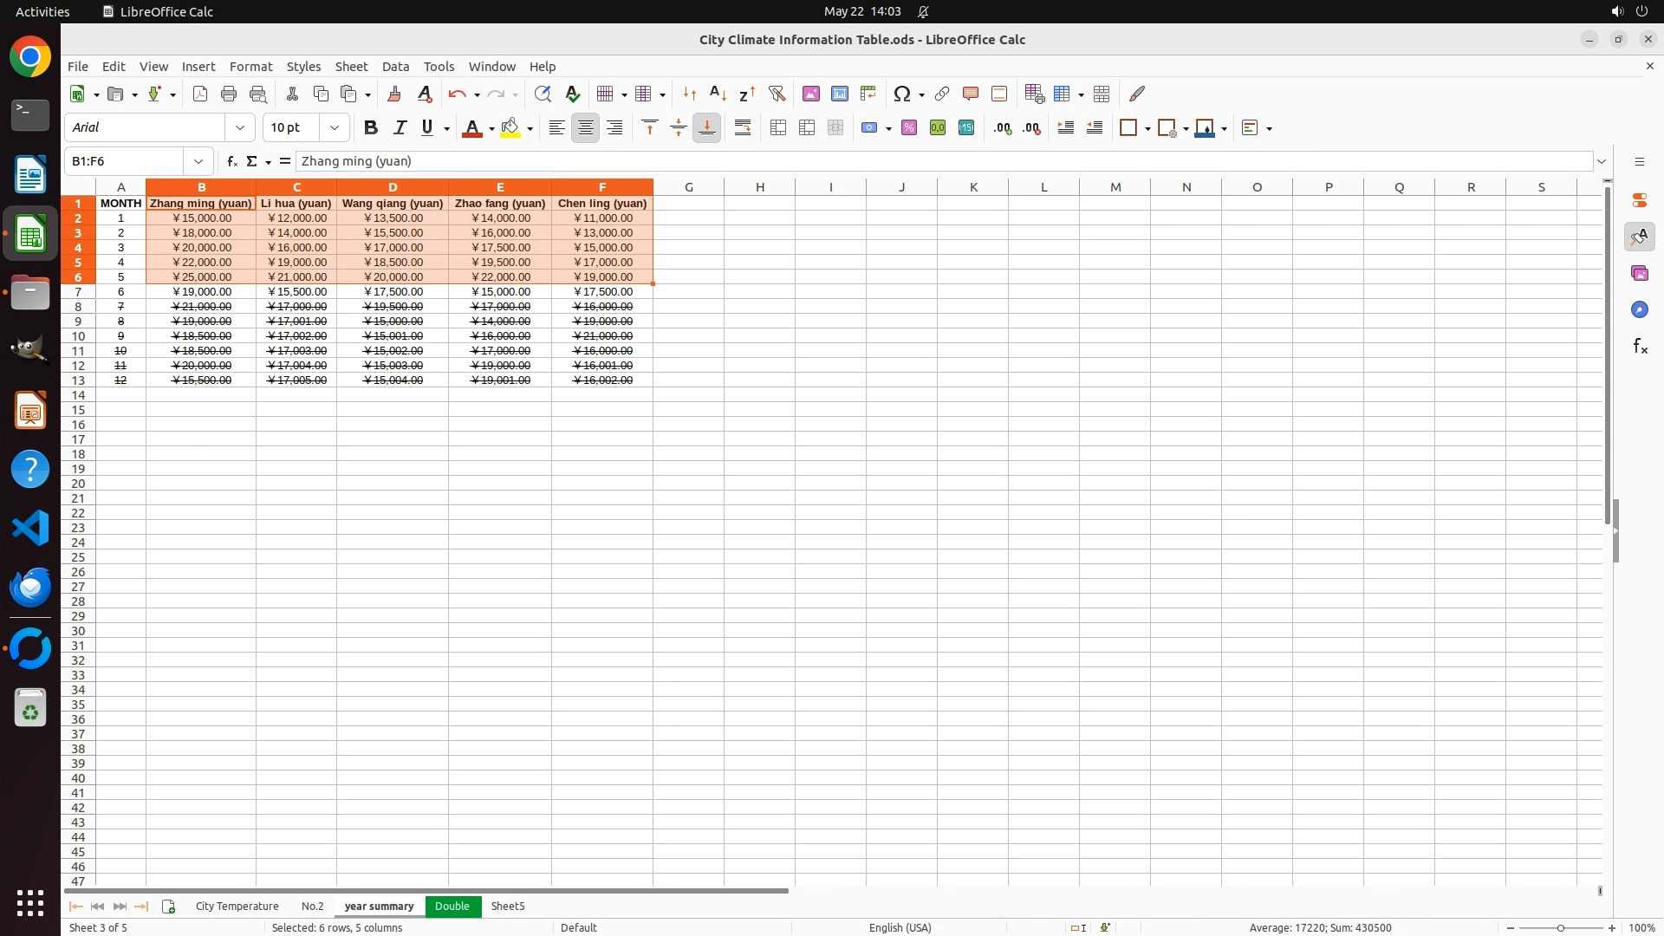Click the Sort Ascending icon

pos(718,94)
